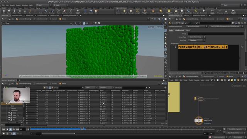Open the Persp camera menu in viewport
Viewport: 247px width, 139px height.
click(151, 27)
